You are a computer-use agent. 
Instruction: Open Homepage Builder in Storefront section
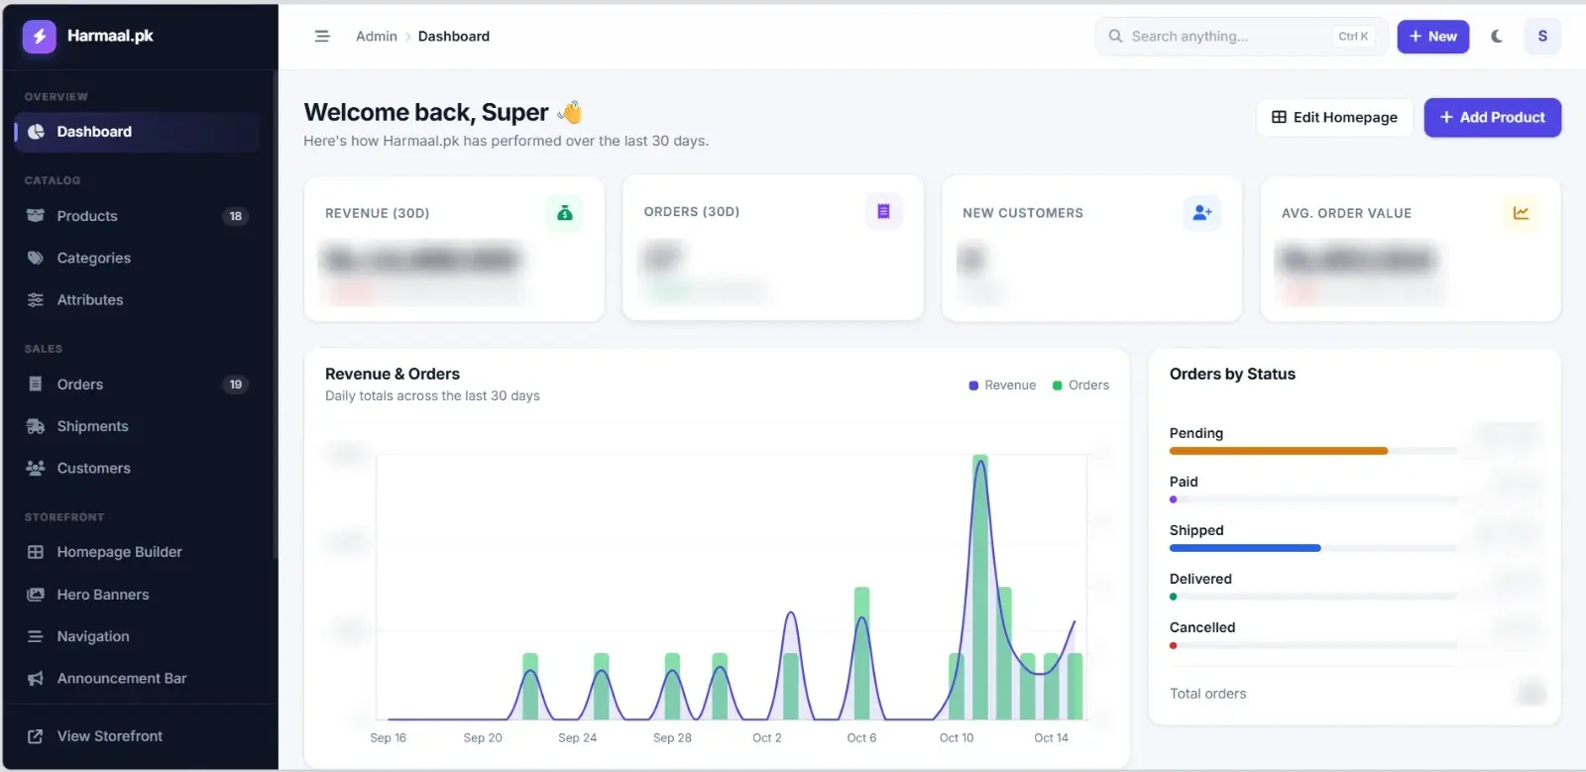(137, 552)
